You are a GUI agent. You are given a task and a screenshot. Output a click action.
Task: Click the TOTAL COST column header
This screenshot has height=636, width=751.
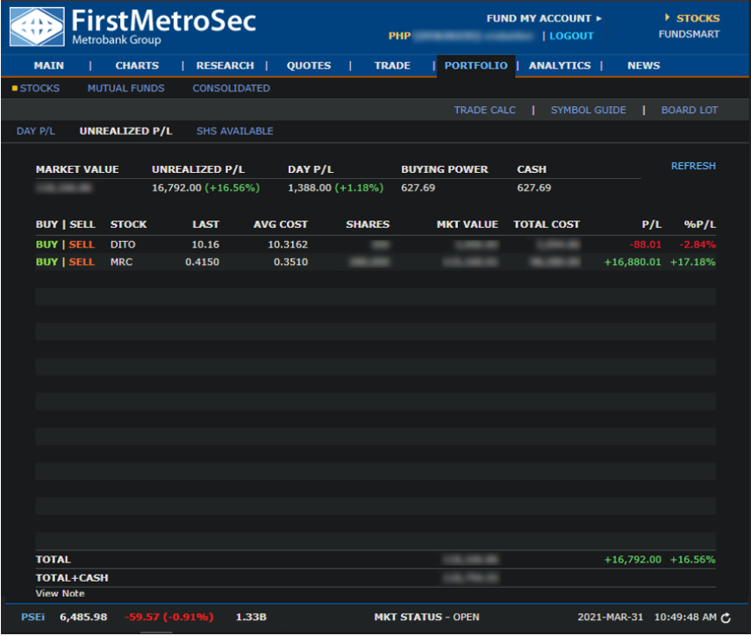click(x=547, y=225)
